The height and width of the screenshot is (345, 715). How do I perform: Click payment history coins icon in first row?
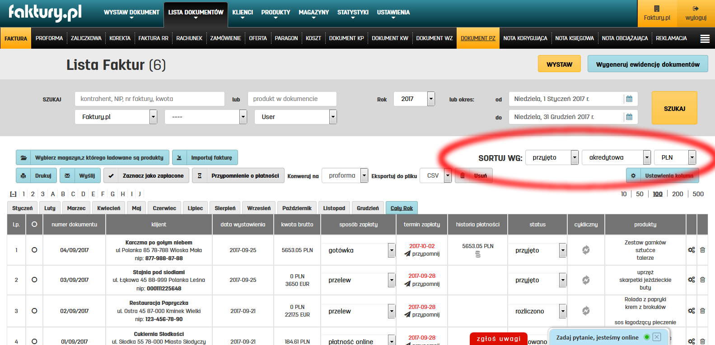click(478, 254)
